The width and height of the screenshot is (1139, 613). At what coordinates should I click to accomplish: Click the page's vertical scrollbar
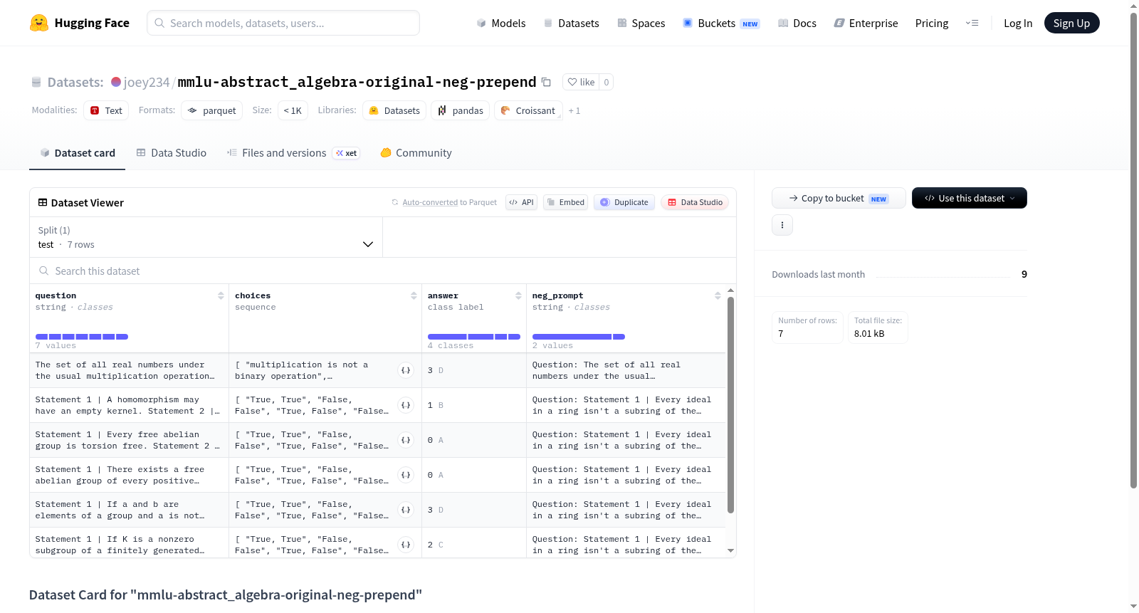coord(1133,249)
